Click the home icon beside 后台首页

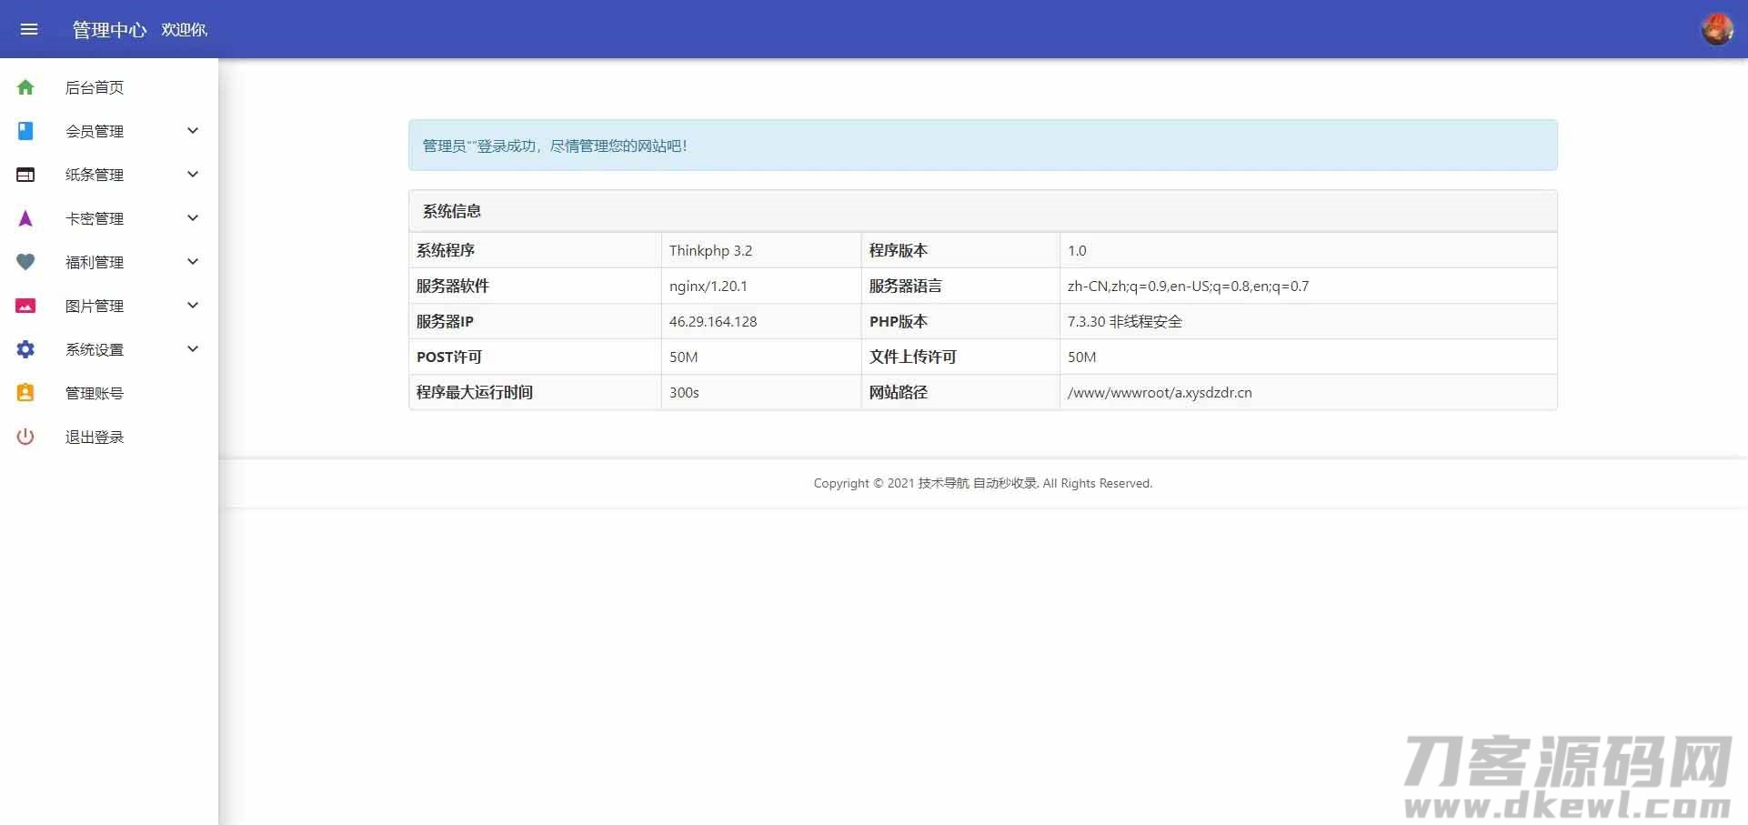25,87
